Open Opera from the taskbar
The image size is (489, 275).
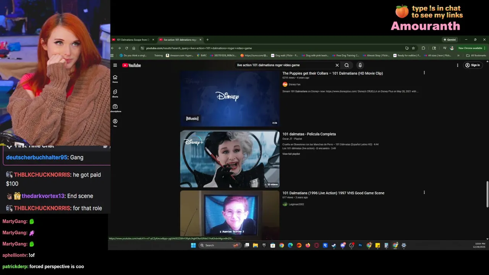click(x=316, y=245)
